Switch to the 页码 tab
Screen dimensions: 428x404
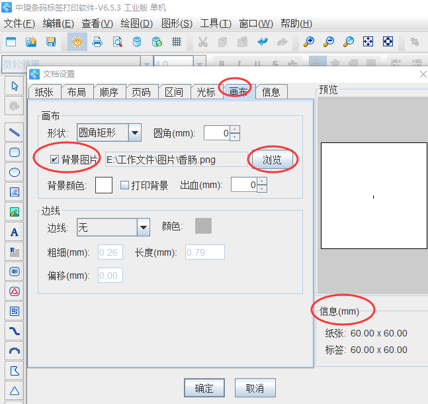pos(142,92)
